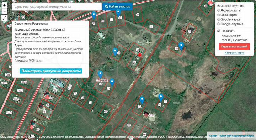Click parcel label 77 on map
The height and width of the screenshot is (140, 256).
38,130
